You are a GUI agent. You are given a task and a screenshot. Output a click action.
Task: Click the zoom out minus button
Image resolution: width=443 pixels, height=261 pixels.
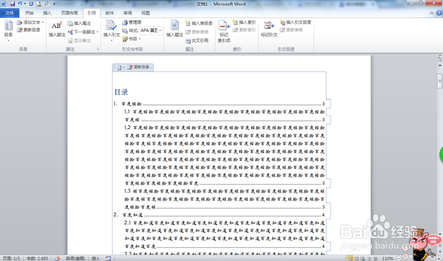click(399, 258)
